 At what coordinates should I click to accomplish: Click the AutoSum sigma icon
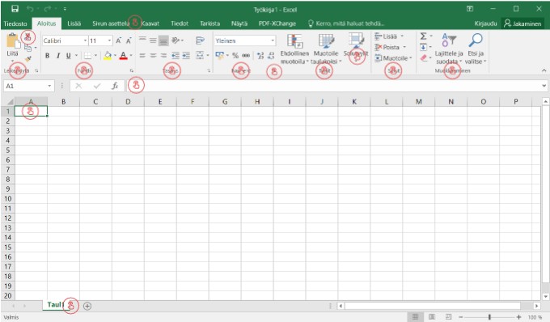(x=423, y=36)
